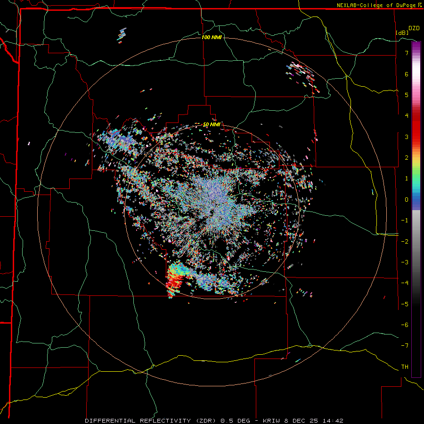Click the "-3" value on the color scale
Viewport: 424px width, 424px height.
point(405,262)
